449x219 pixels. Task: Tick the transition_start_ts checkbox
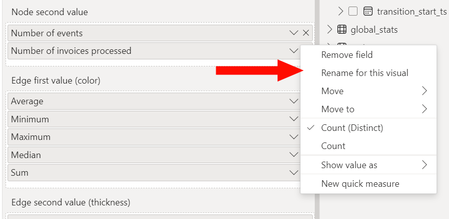[353, 11]
